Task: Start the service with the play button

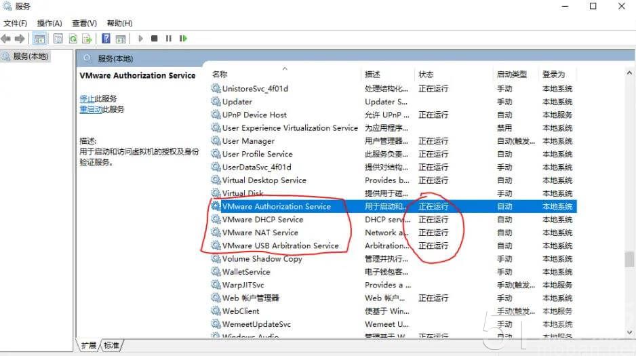Action: coord(140,39)
